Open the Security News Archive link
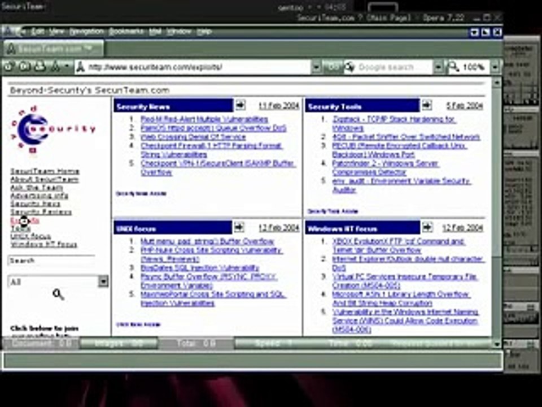 [141, 193]
